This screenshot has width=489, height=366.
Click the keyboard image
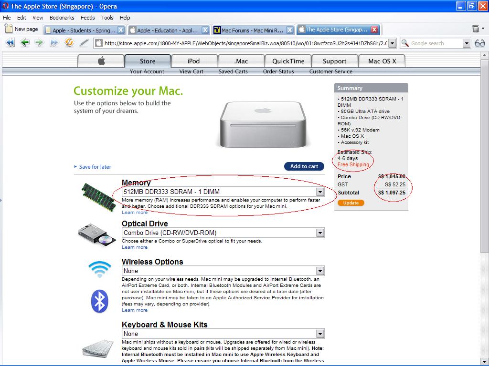click(98, 348)
